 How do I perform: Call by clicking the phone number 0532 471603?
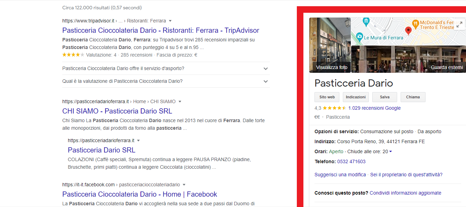(x=351, y=161)
